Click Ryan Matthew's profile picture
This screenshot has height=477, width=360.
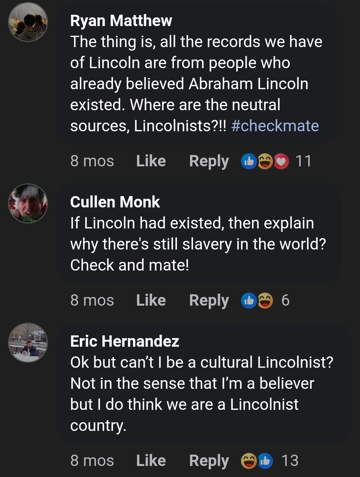coord(28,22)
